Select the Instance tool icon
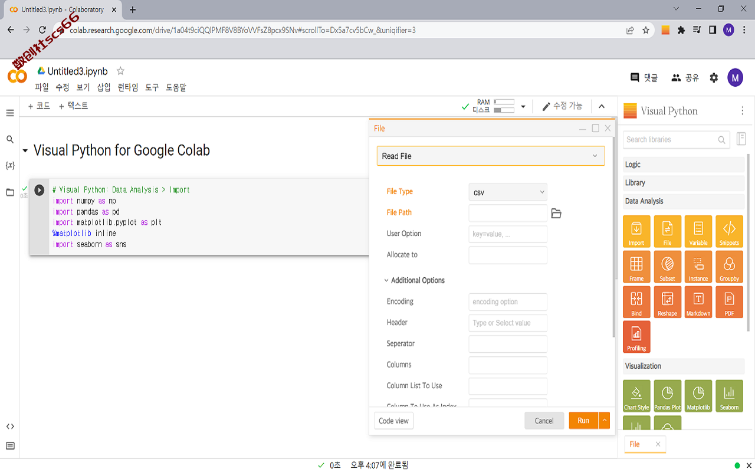This screenshot has height=472, width=755. [x=698, y=267]
